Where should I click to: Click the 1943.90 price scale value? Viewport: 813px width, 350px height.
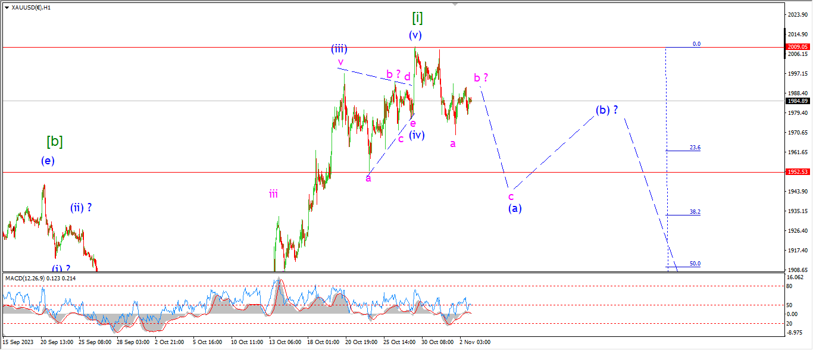pyautogui.click(x=797, y=191)
